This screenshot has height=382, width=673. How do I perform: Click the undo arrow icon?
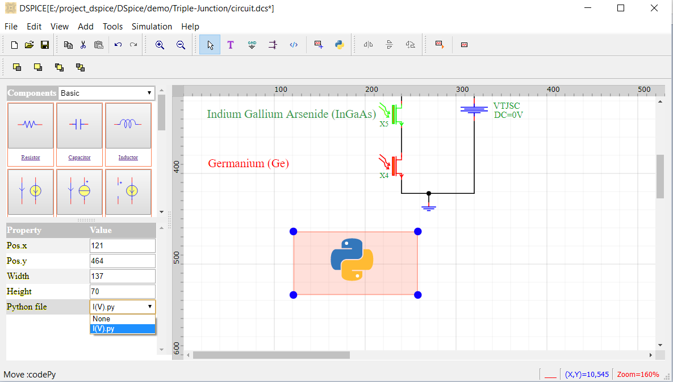coord(118,45)
